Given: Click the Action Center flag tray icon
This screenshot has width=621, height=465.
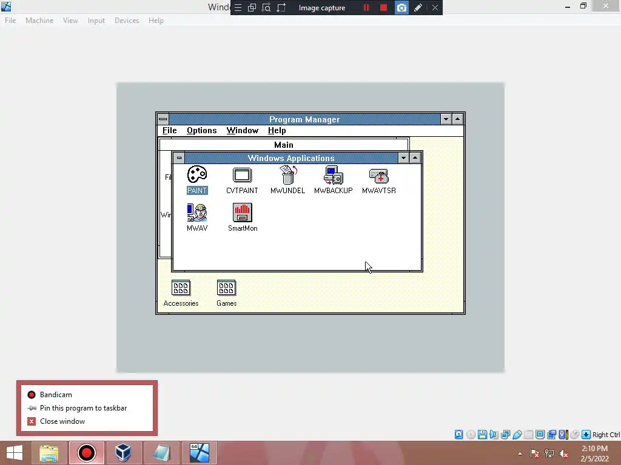Looking at the screenshot, I should (535, 453).
